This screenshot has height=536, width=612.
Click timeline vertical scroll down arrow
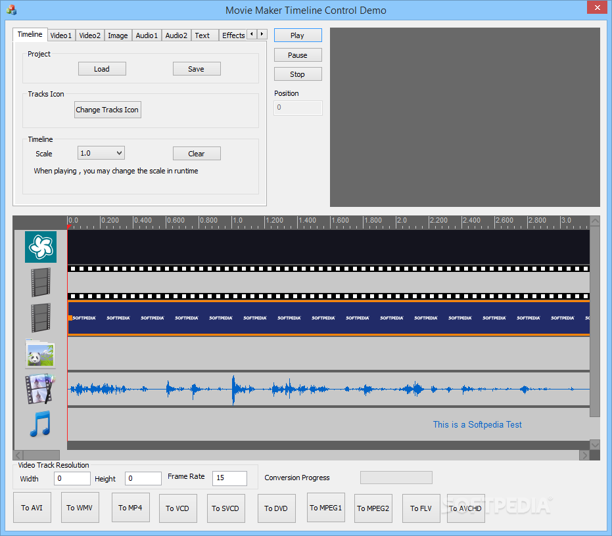(x=595, y=445)
